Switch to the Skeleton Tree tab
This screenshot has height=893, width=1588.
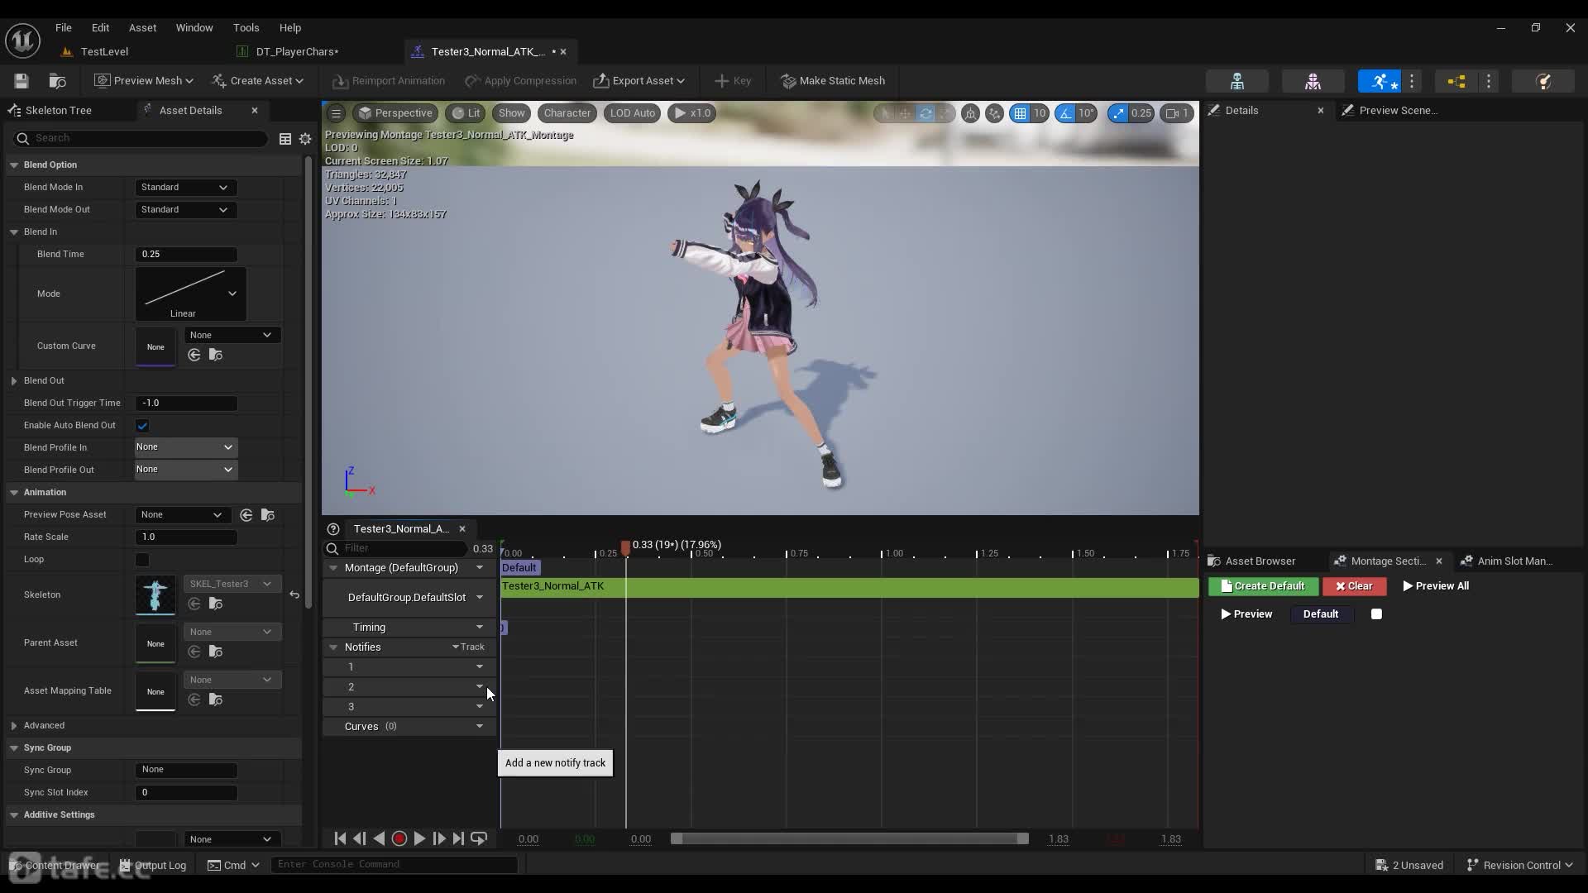[58, 111]
